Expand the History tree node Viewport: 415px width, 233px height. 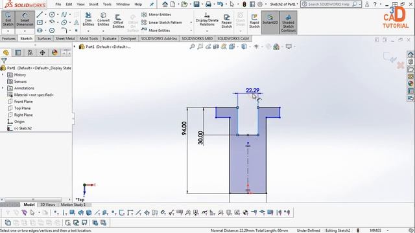(x=3, y=75)
